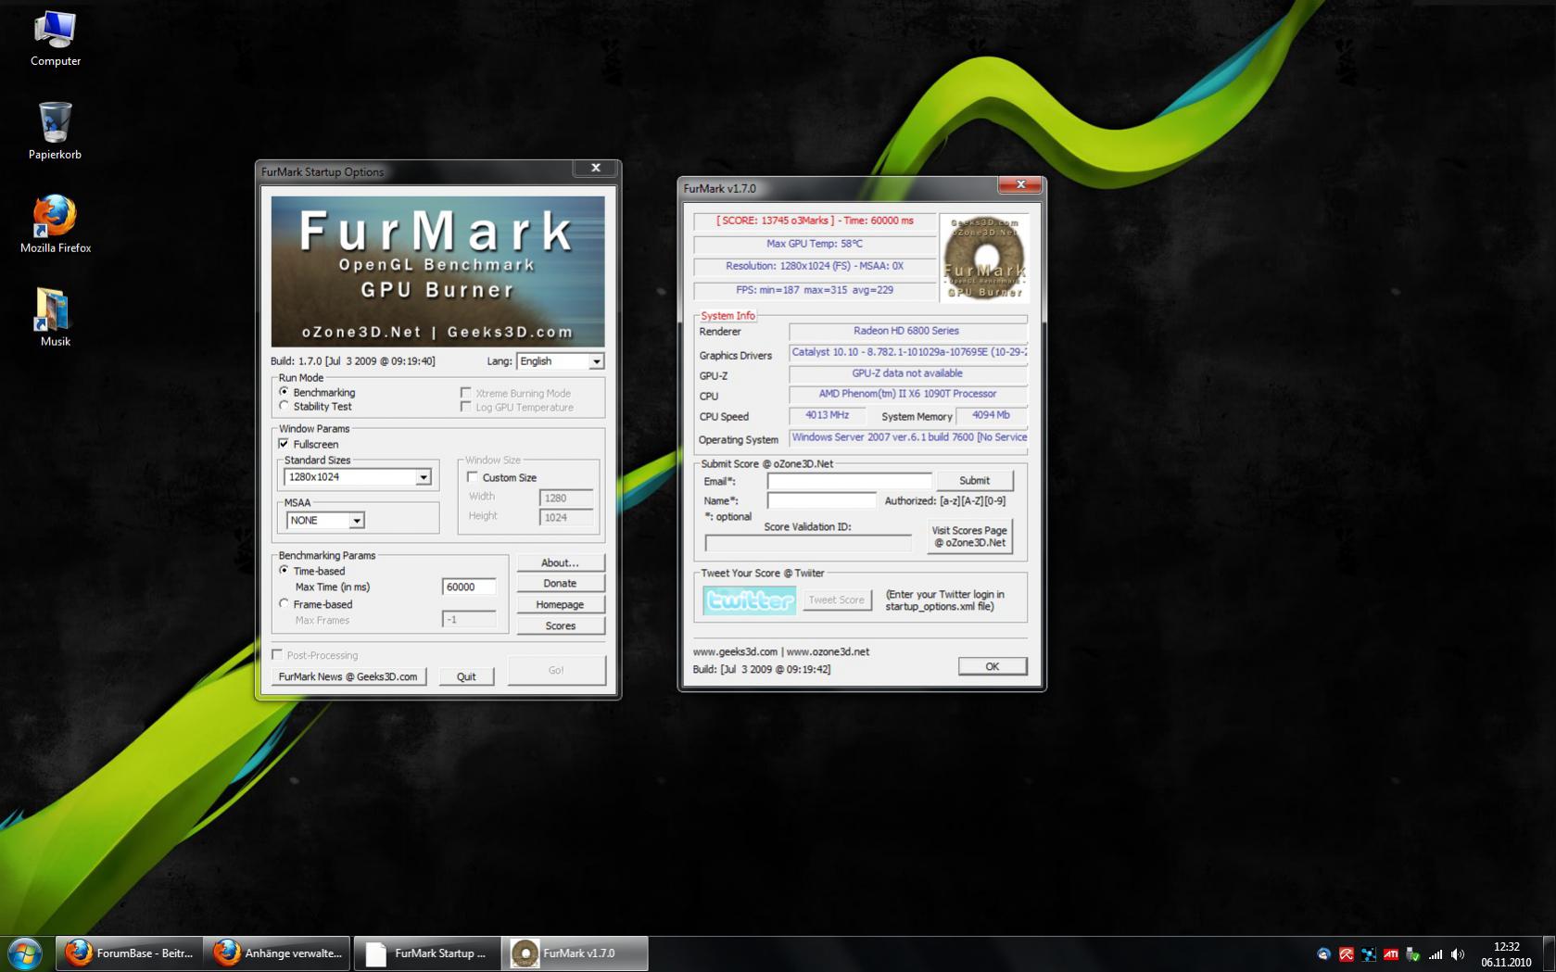Image resolution: width=1556 pixels, height=972 pixels.
Task: Switch to the ForumBase Firefox taskbar window
Action: pyautogui.click(x=129, y=953)
